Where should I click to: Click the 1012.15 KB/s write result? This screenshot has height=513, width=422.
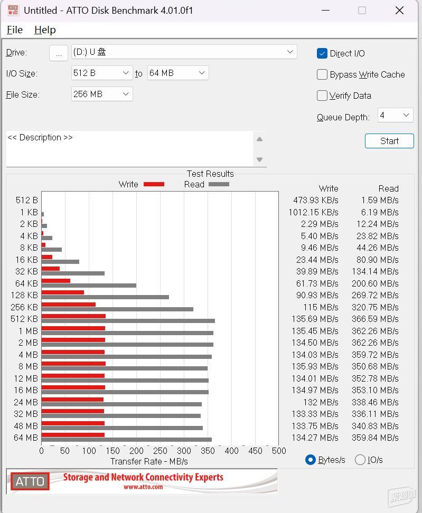(x=313, y=212)
